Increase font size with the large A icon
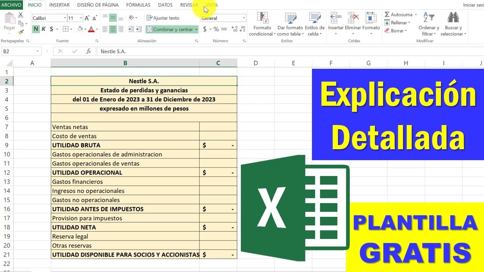The height and width of the screenshot is (272, 484). (x=87, y=18)
